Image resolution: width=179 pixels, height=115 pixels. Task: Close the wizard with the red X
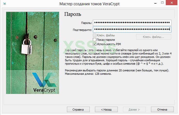coord(171,3)
